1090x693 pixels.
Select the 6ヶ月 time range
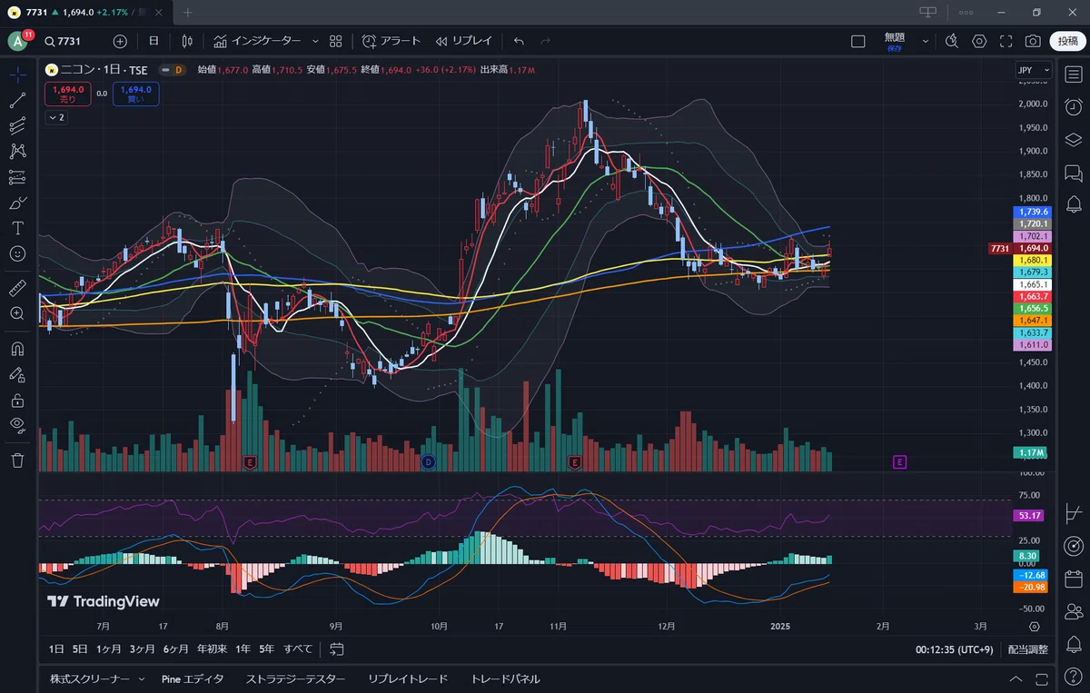[x=176, y=648]
